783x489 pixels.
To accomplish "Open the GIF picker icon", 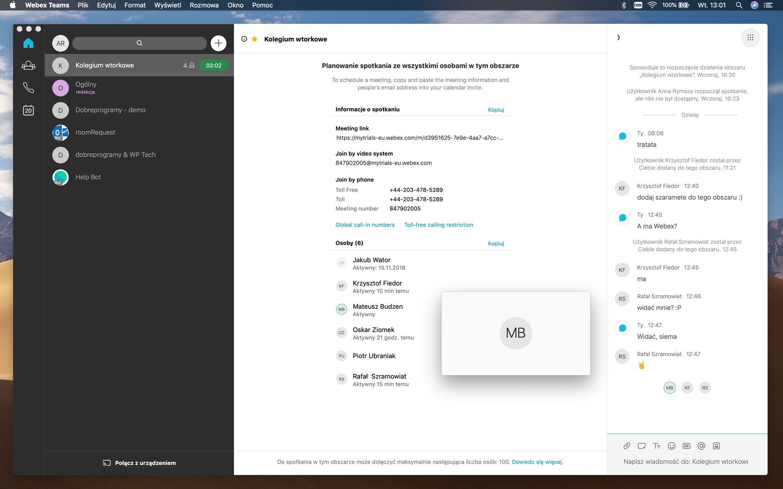I will (686, 446).
